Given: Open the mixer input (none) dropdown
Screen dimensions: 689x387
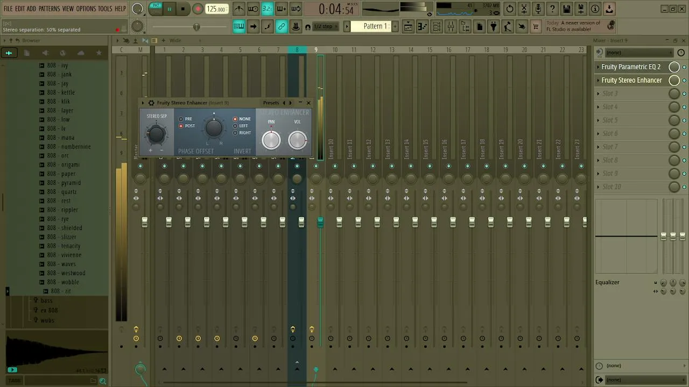Looking at the screenshot, I should (x=639, y=53).
